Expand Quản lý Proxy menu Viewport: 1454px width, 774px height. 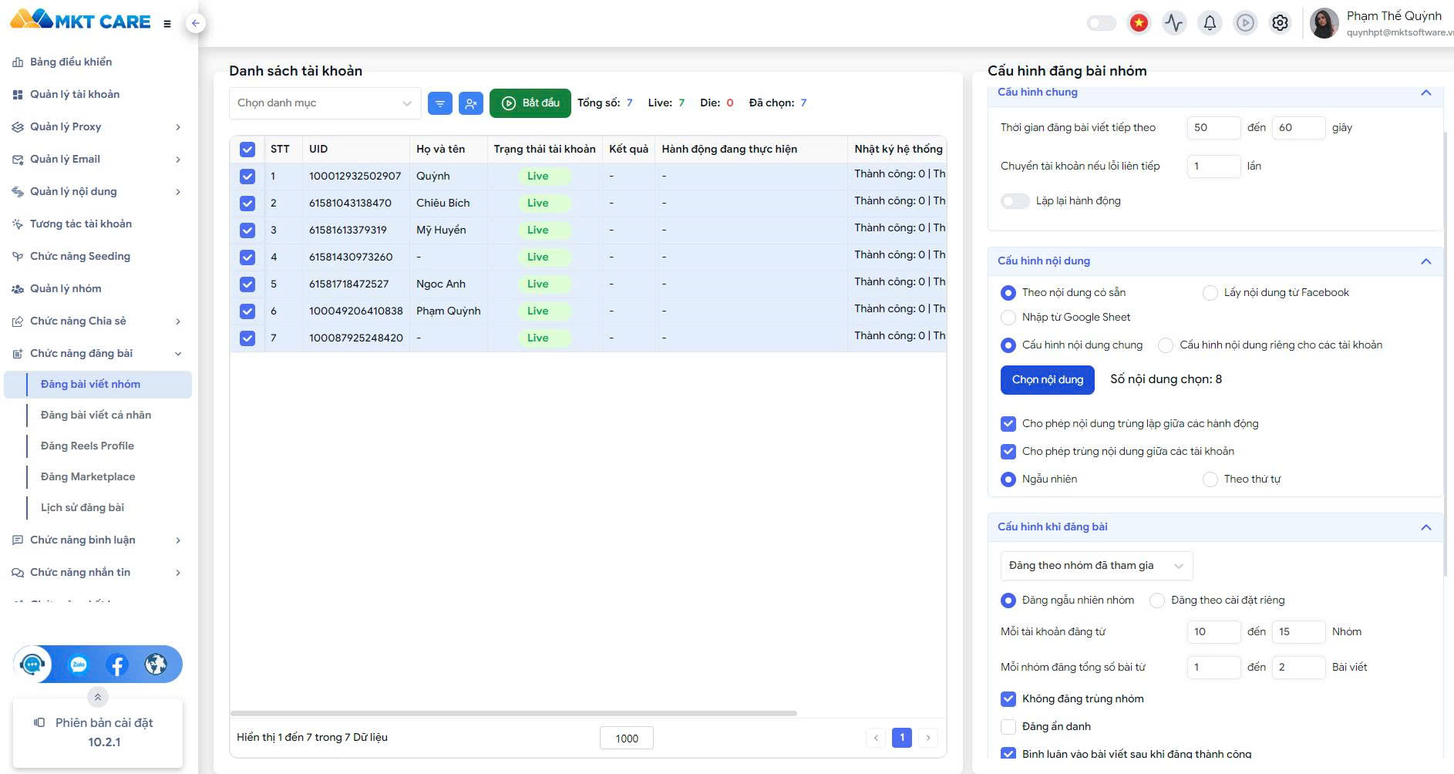pyautogui.click(x=98, y=126)
